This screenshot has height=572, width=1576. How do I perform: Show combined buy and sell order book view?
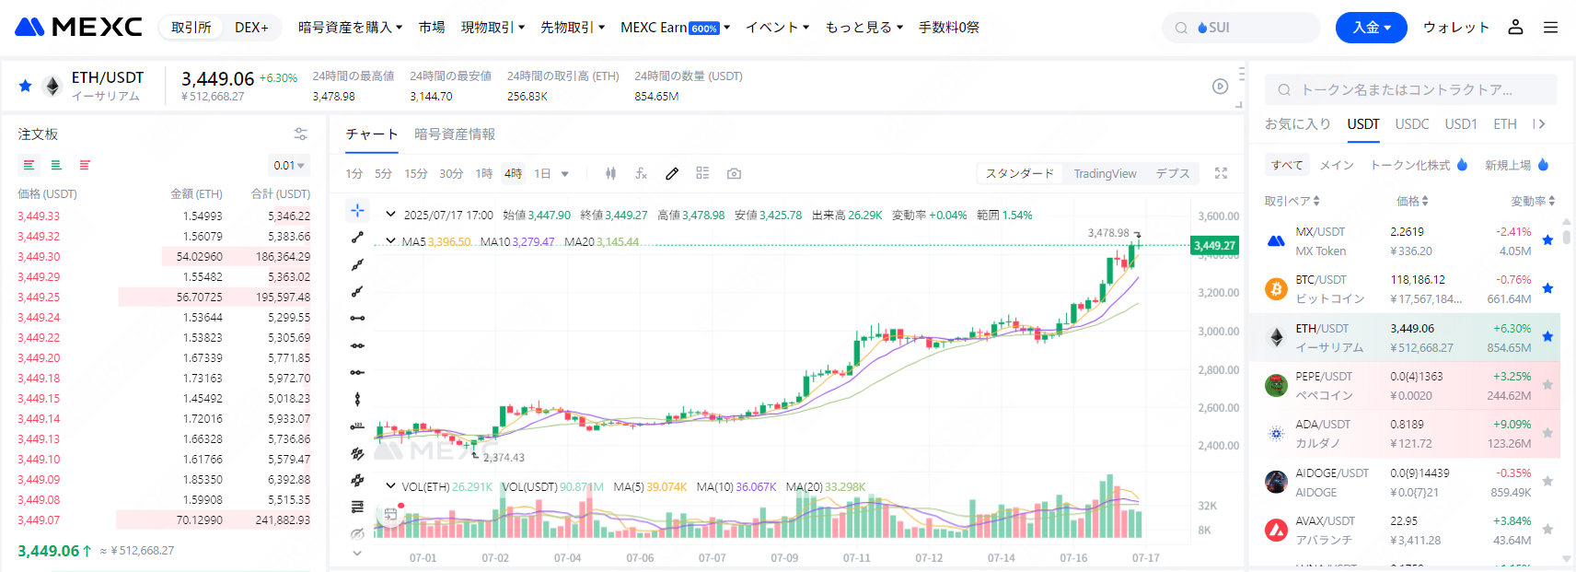(29, 165)
